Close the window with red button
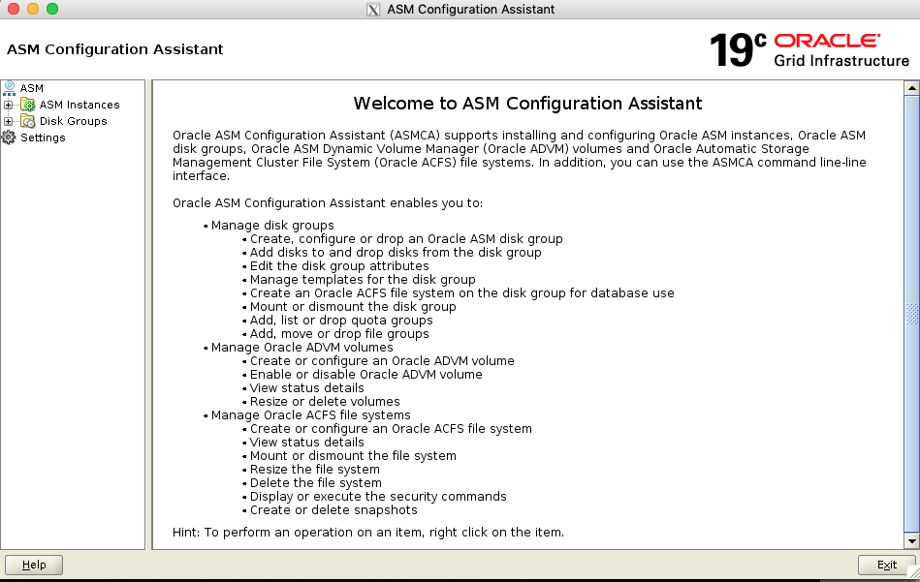Screen dimensions: 920x582 14,9
